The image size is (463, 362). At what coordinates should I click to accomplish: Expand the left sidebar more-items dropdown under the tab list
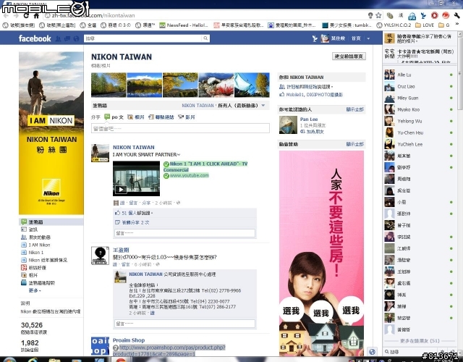(x=35, y=290)
